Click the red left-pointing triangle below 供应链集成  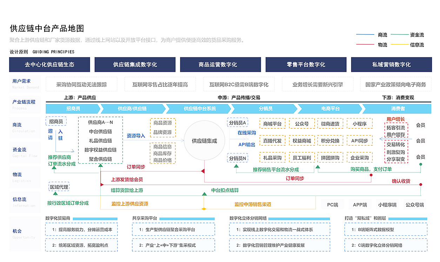coord(203,171)
